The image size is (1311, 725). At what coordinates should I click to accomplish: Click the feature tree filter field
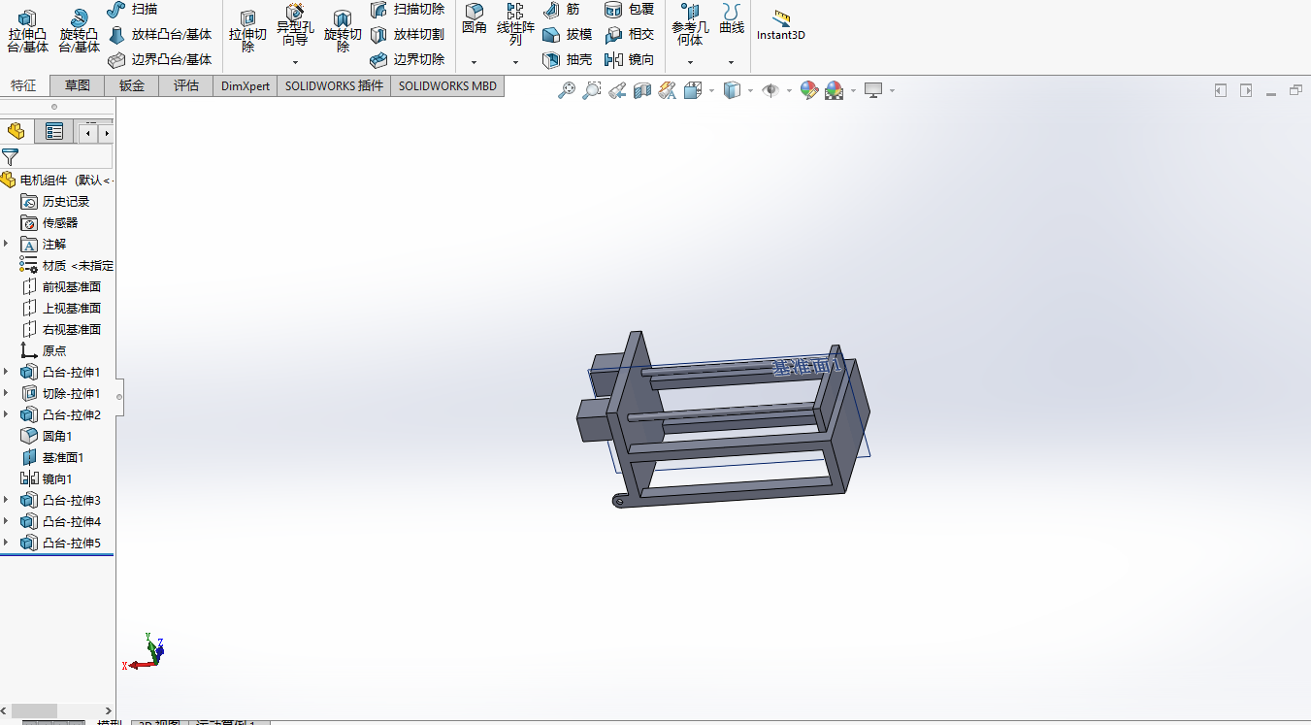(x=56, y=157)
